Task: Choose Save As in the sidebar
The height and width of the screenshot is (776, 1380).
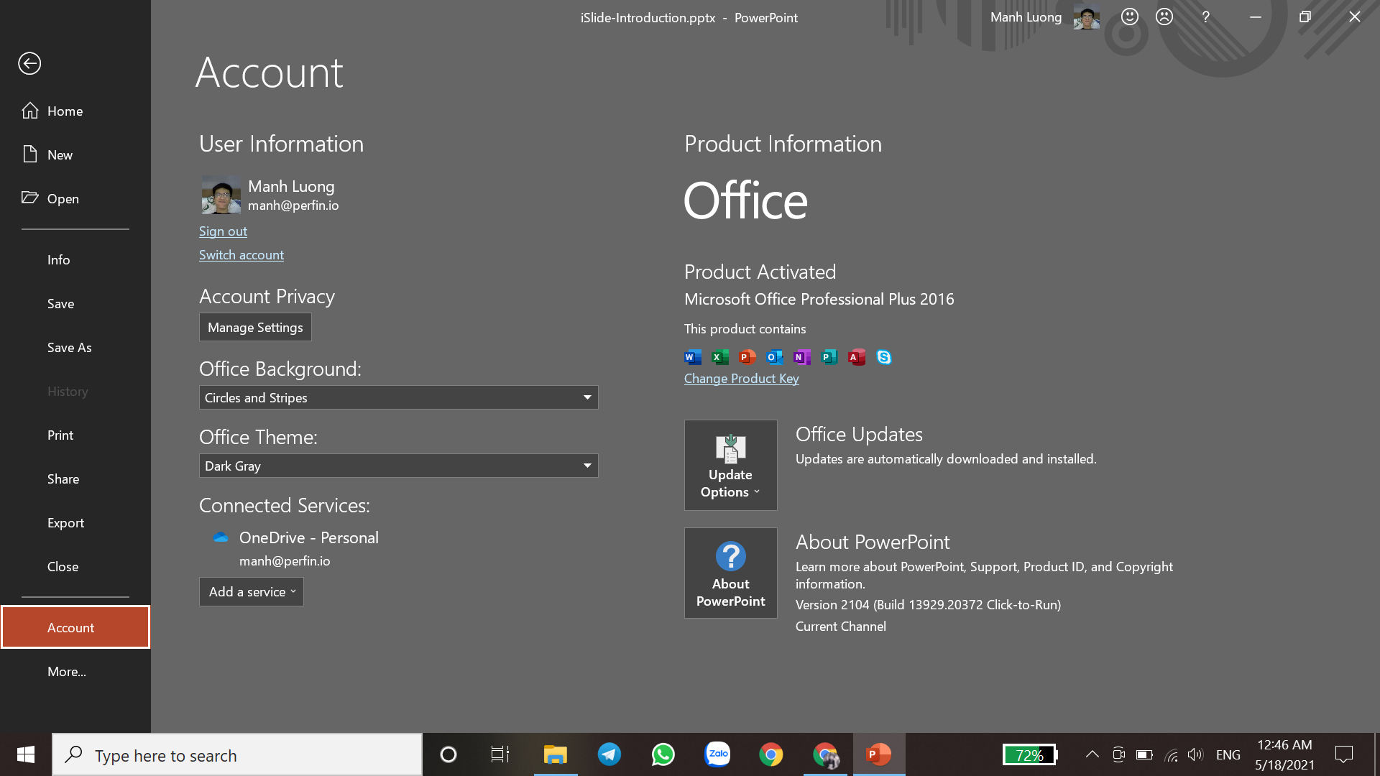Action: click(x=75, y=347)
